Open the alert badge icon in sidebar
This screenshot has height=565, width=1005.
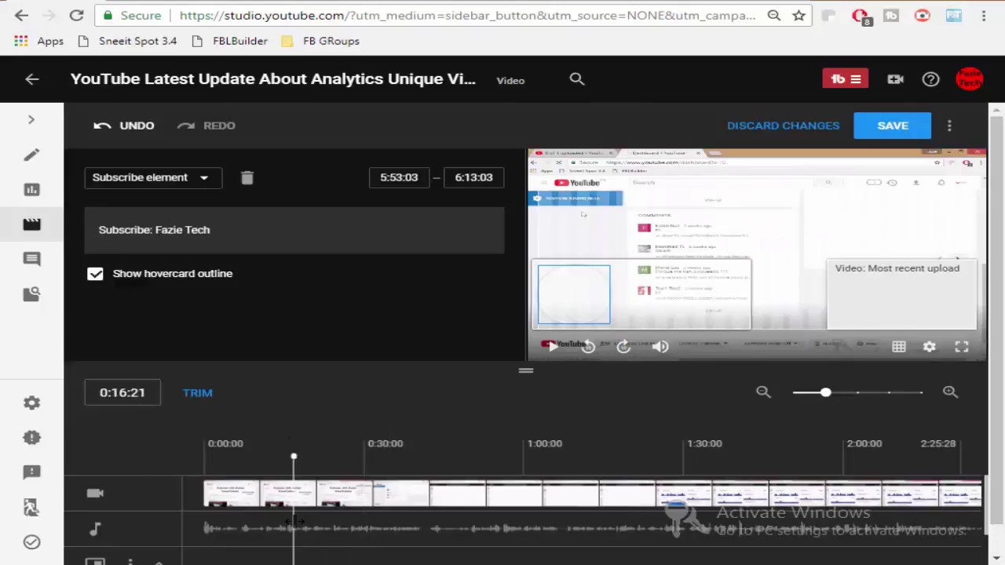pyautogui.click(x=31, y=437)
